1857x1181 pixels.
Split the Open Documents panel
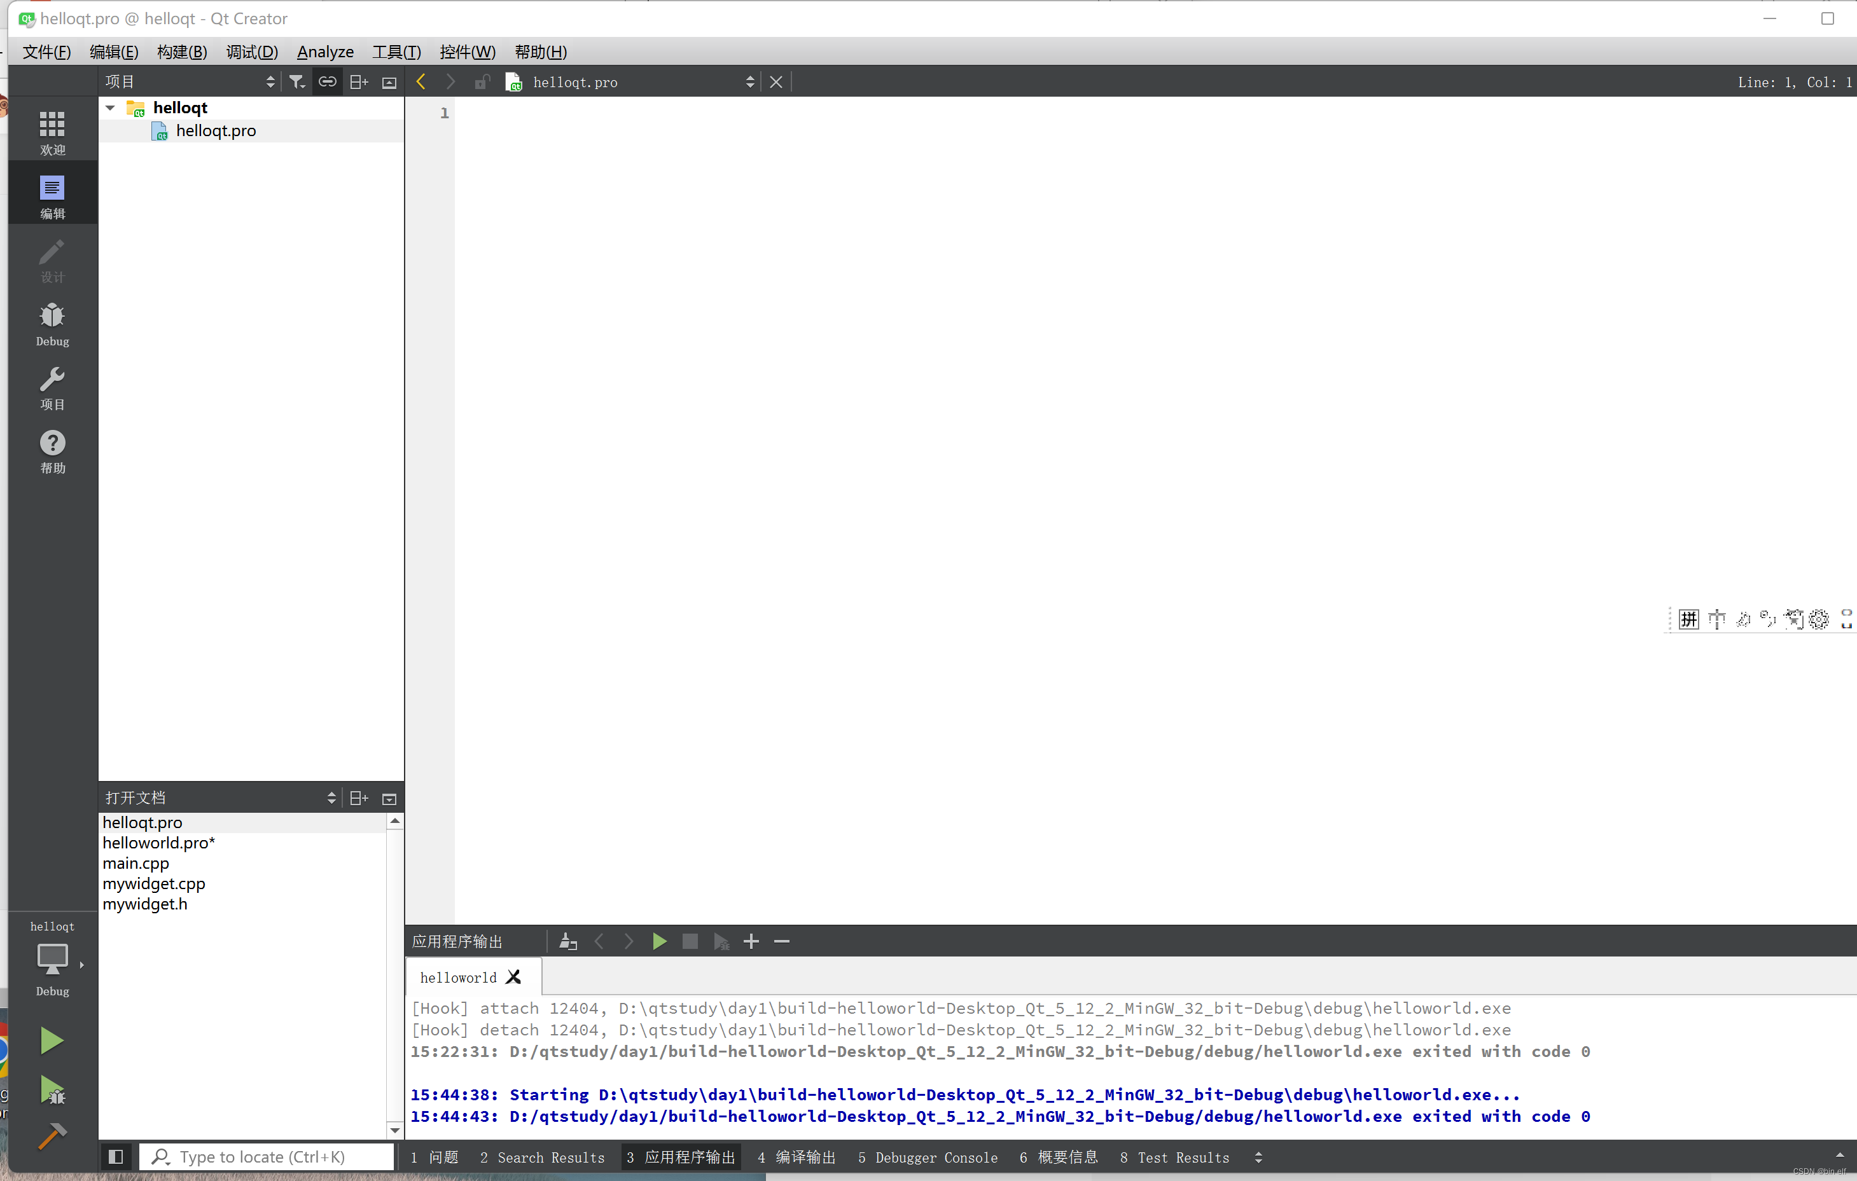[359, 798]
